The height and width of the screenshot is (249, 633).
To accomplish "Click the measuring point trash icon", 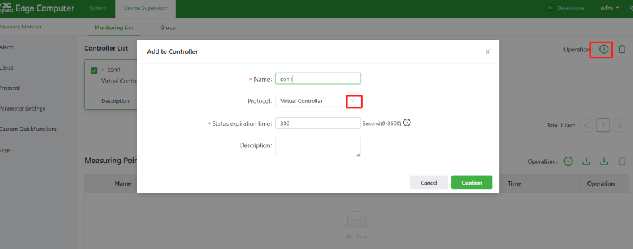I will 622,161.
